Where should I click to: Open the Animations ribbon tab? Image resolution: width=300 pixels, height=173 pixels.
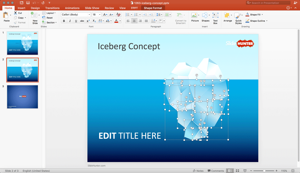tap(72, 8)
